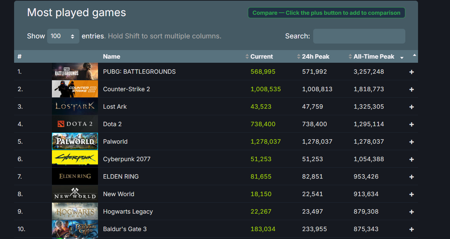Click the New World logo thumbnail
The width and height of the screenshot is (450, 239).
click(x=75, y=194)
